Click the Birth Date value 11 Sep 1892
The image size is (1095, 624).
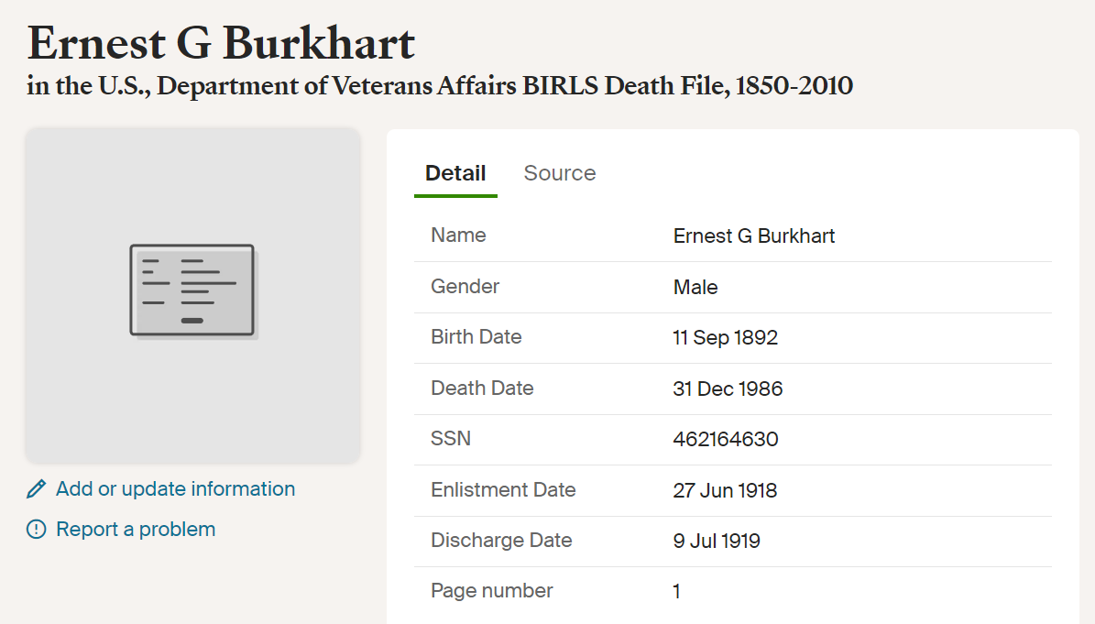725,338
